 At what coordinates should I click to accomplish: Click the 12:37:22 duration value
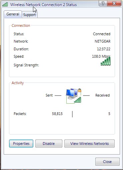click(x=104, y=49)
